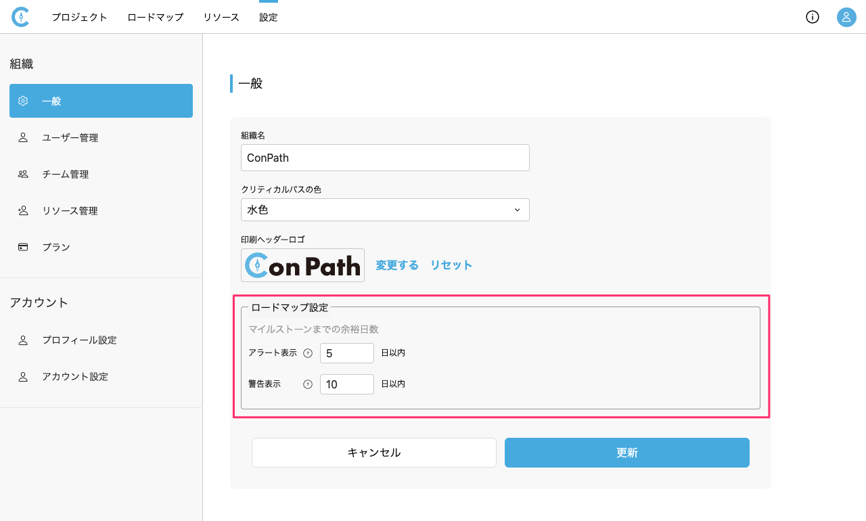Image resolution: width=866 pixels, height=521 pixels.
Task: Click the 変更する logo link
Action: 397,265
